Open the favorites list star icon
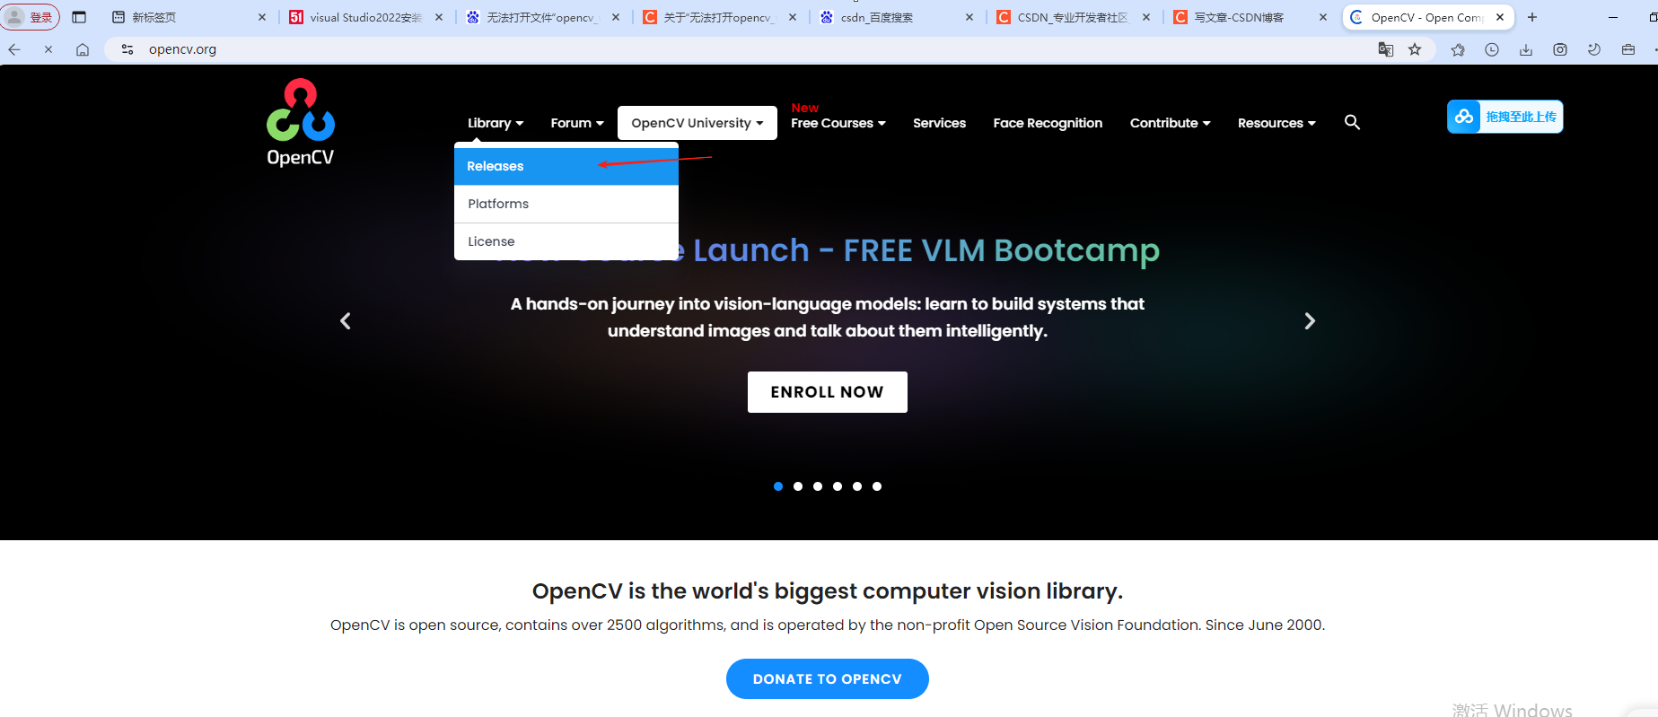The height and width of the screenshot is (717, 1658). 1458,49
